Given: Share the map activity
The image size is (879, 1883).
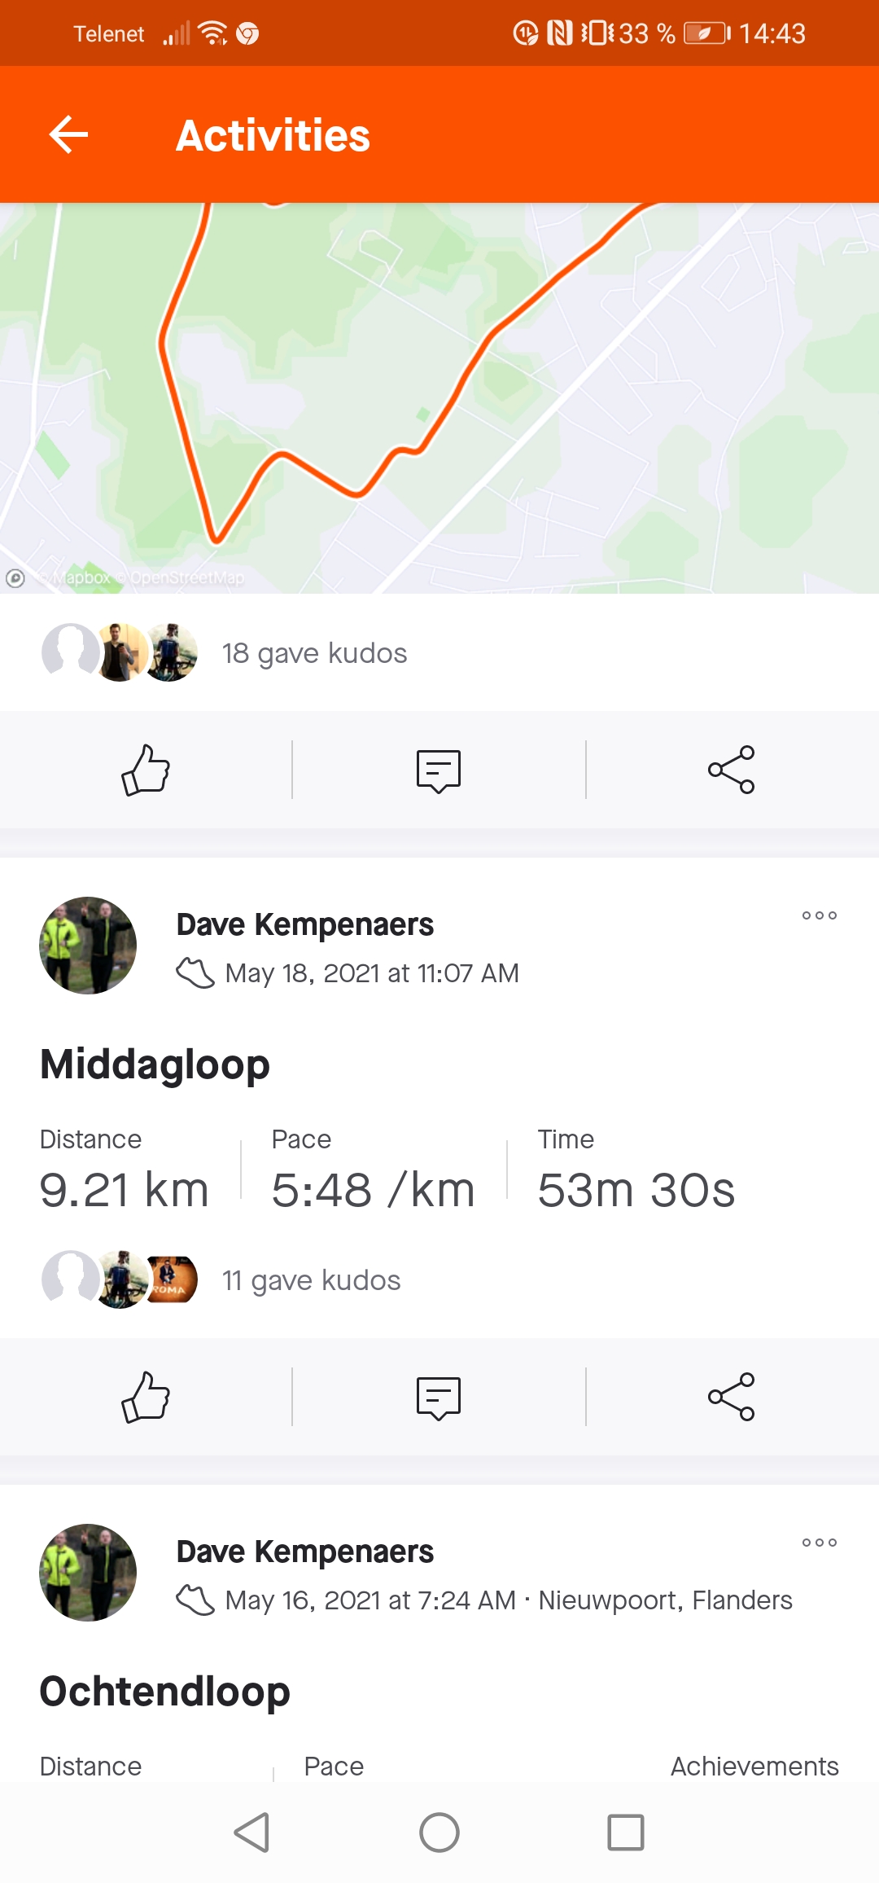Looking at the screenshot, I should click(732, 770).
